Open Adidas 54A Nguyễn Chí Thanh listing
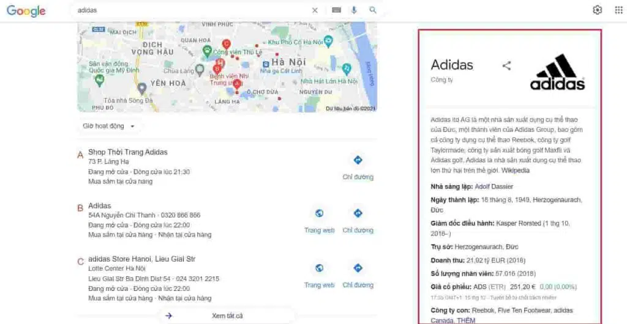Image resolution: width=627 pixels, height=324 pixels. click(100, 206)
